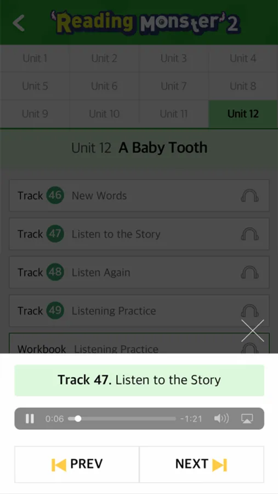Screen dimensions: 278x494
Task: Pause the audio playback
Action: (30, 419)
